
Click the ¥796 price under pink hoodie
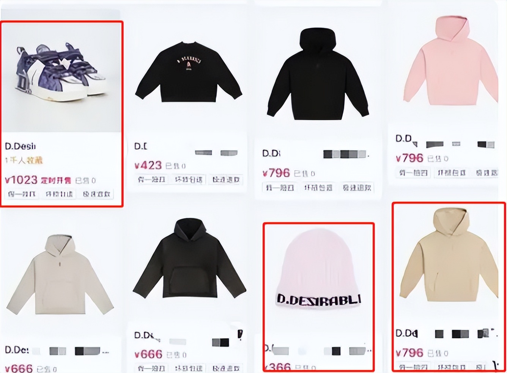pyautogui.click(x=409, y=158)
